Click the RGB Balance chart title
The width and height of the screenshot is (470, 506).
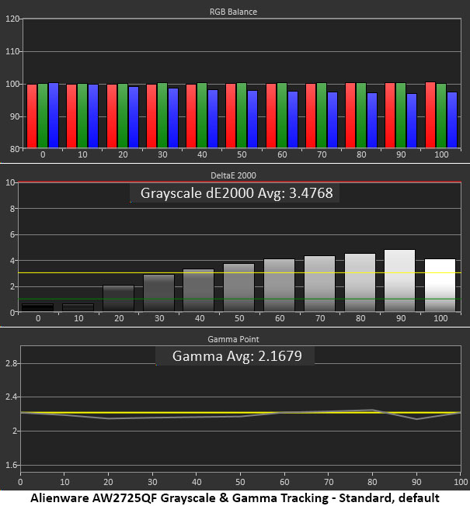(233, 12)
